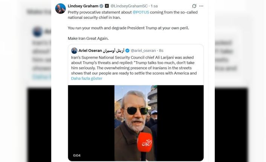Open the Lindsey Graham display name
266x162 pixels.
coord(83,6)
